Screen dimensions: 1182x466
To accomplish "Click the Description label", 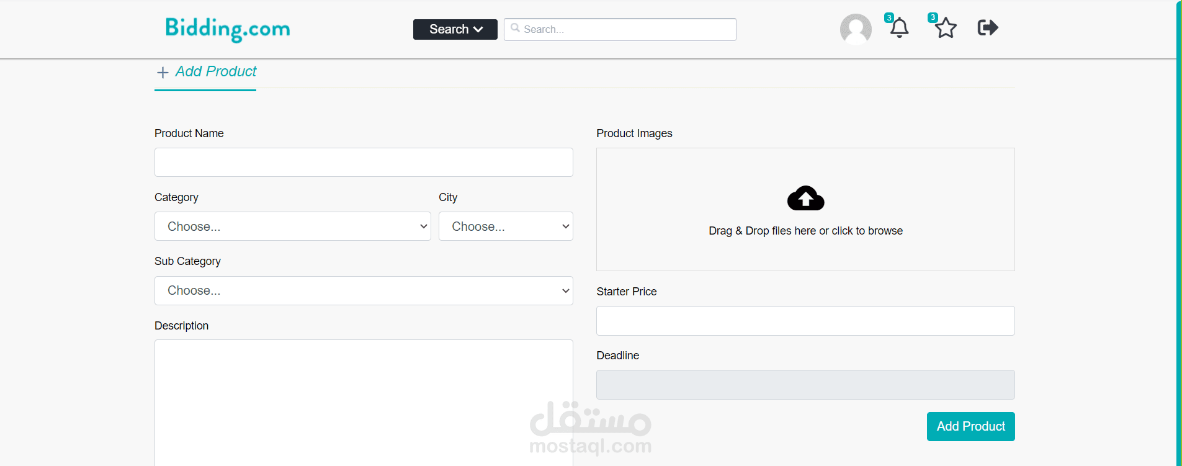I will click(181, 326).
